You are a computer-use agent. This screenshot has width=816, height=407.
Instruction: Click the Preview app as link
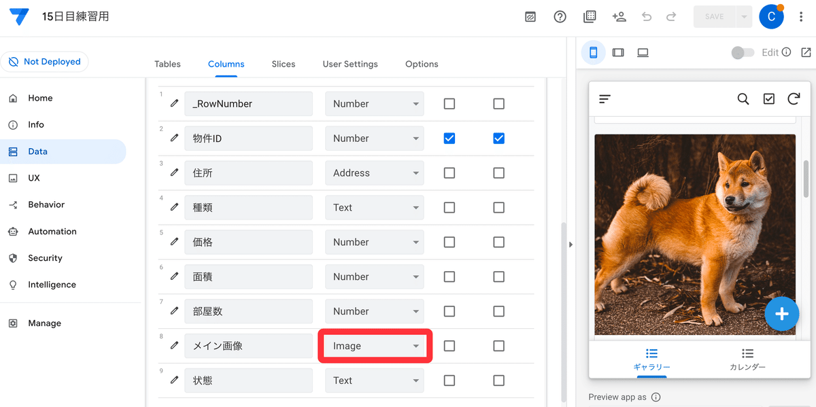point(619,397)
